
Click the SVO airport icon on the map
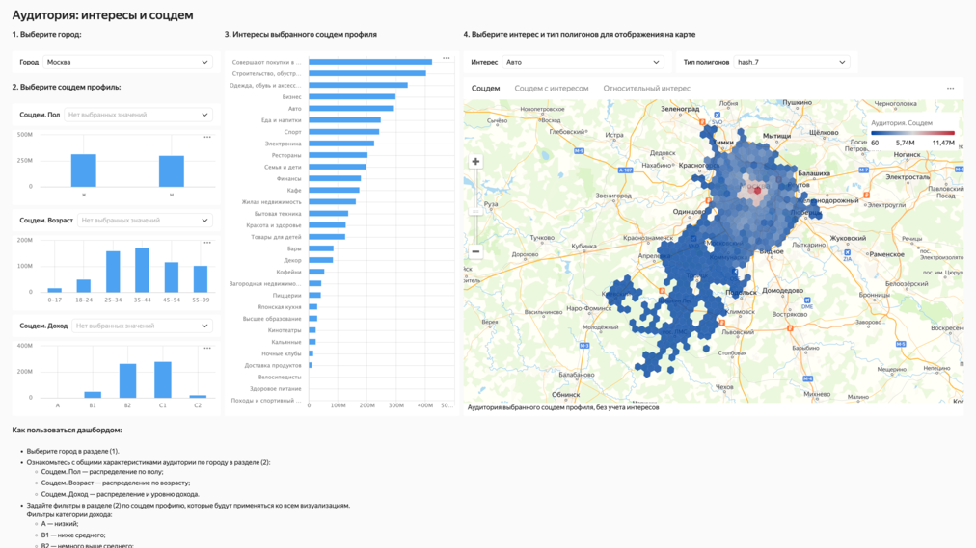pos(717,116)
